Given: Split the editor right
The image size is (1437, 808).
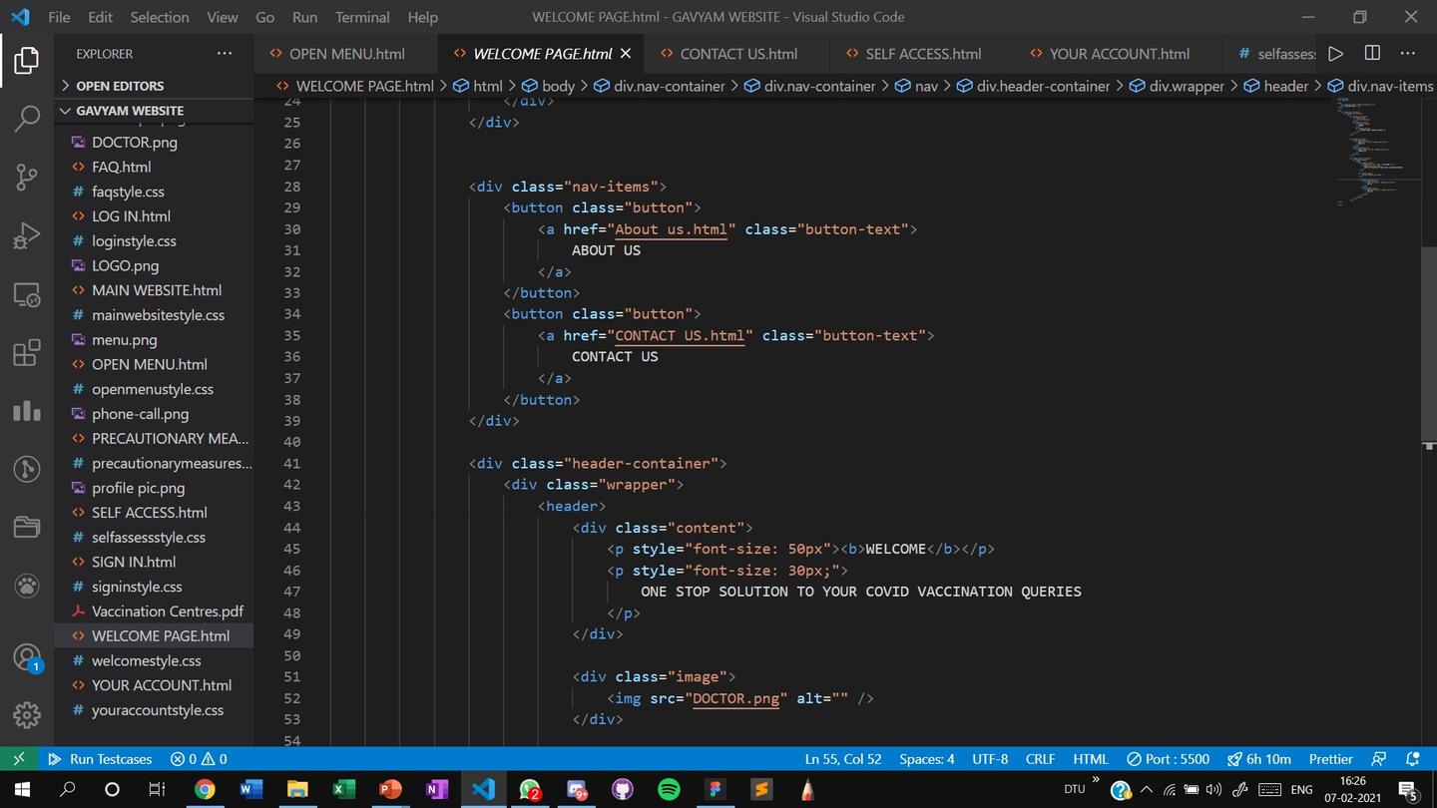Looking at the screenshot, I should pos(1372,54).
